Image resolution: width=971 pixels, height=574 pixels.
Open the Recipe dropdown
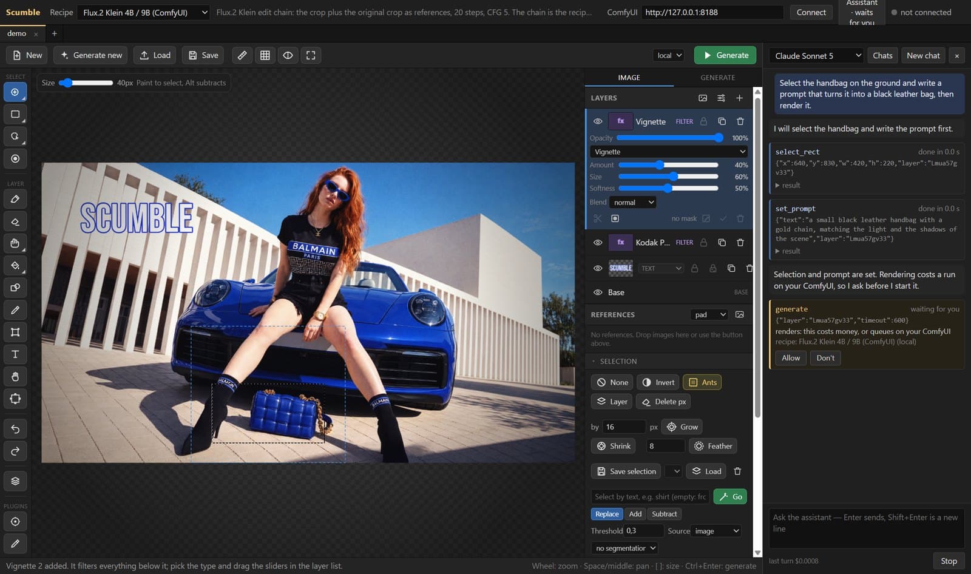(x=144, y=12)
